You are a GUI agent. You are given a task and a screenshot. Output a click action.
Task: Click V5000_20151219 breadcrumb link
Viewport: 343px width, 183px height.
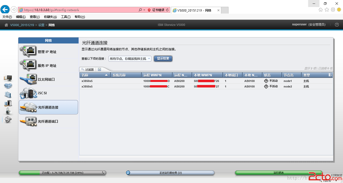[22, 25]
